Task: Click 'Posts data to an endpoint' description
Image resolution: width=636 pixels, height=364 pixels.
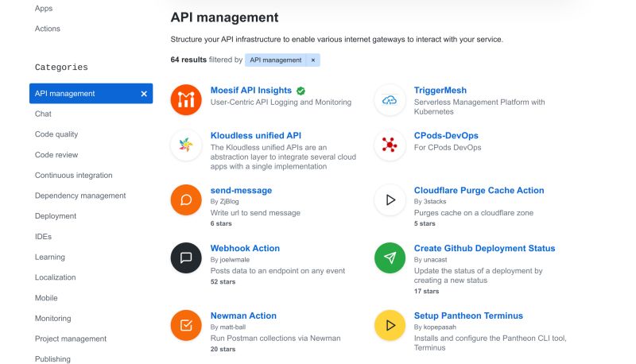Action: 277,271
